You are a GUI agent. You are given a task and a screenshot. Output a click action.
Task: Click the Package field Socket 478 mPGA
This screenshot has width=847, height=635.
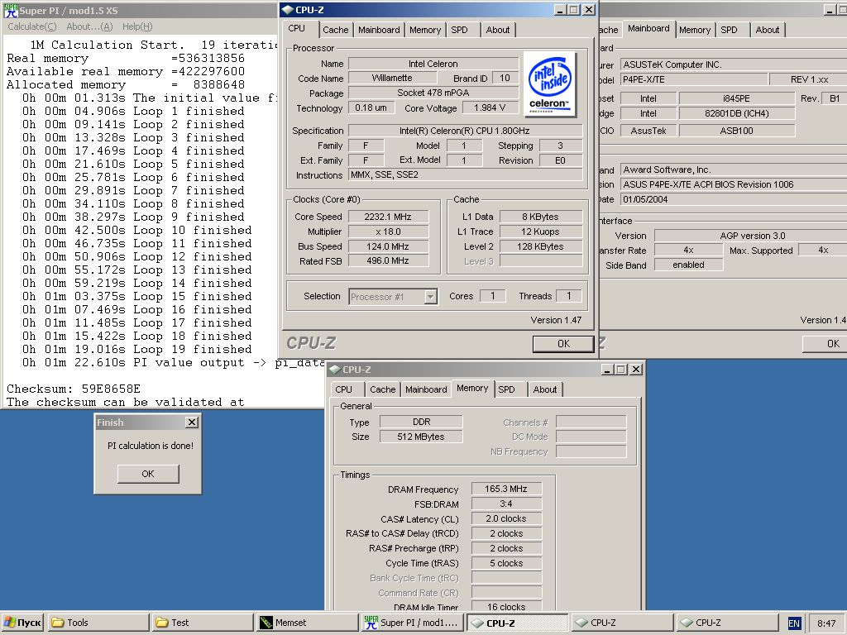point(433,93)
